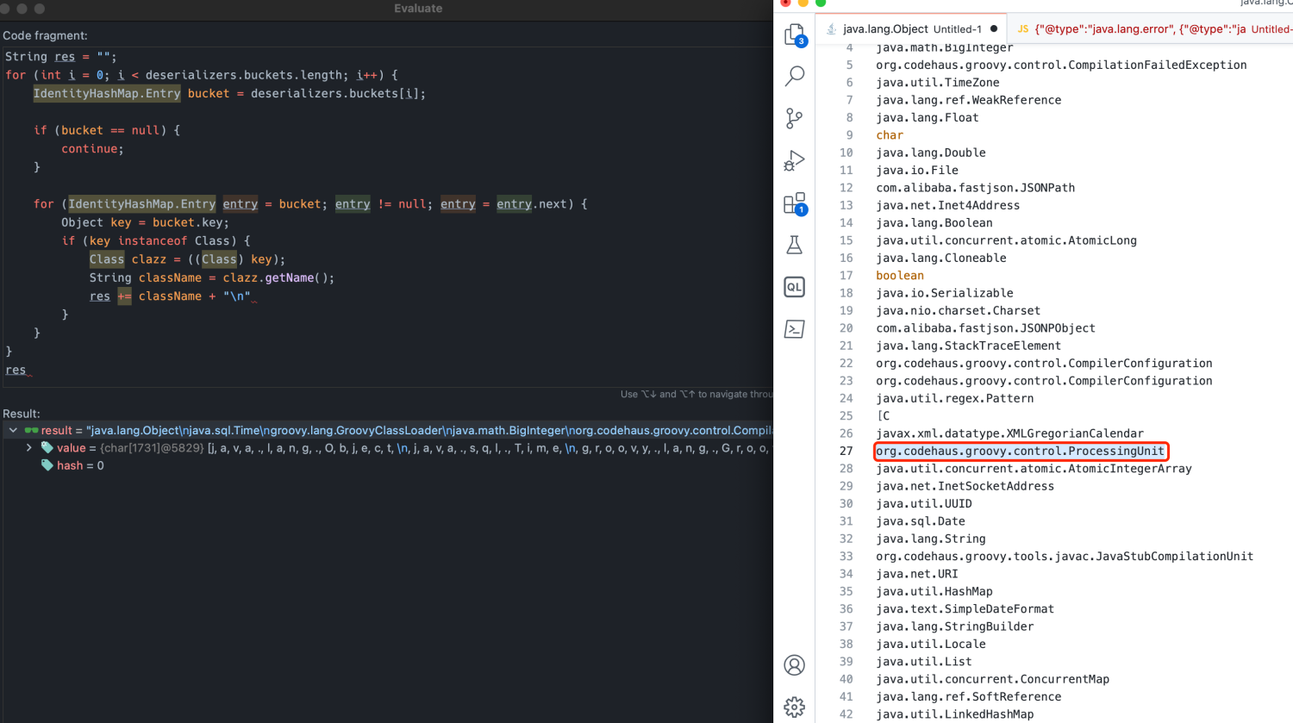Screen dimensions: 1293x723
Task: Click the line java.util.HashMap
Action: pos(934,591)
